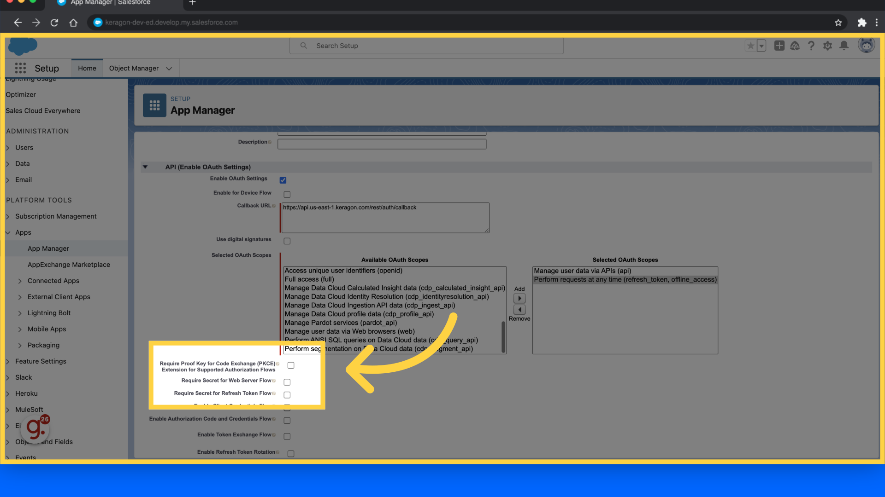This screenshot has width=885, height=497.
Task: Open the notifications bell
Action: pyautogui.click(x=844, y=46)
